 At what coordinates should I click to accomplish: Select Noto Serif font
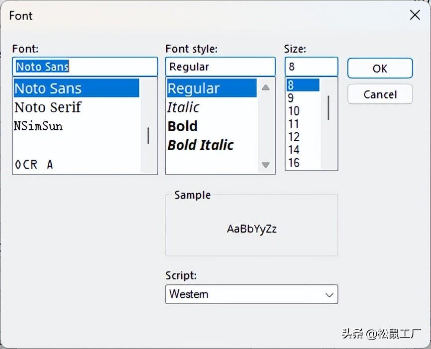(48, 107)
